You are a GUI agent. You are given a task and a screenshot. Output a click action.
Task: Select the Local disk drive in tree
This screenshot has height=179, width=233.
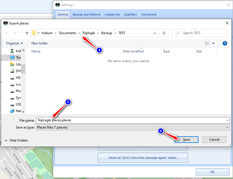click(x=16, y=84)
